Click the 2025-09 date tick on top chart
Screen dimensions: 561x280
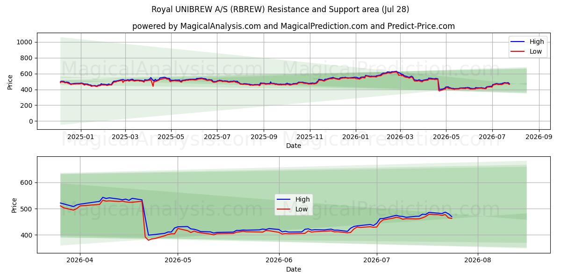[x=264, y=137]
